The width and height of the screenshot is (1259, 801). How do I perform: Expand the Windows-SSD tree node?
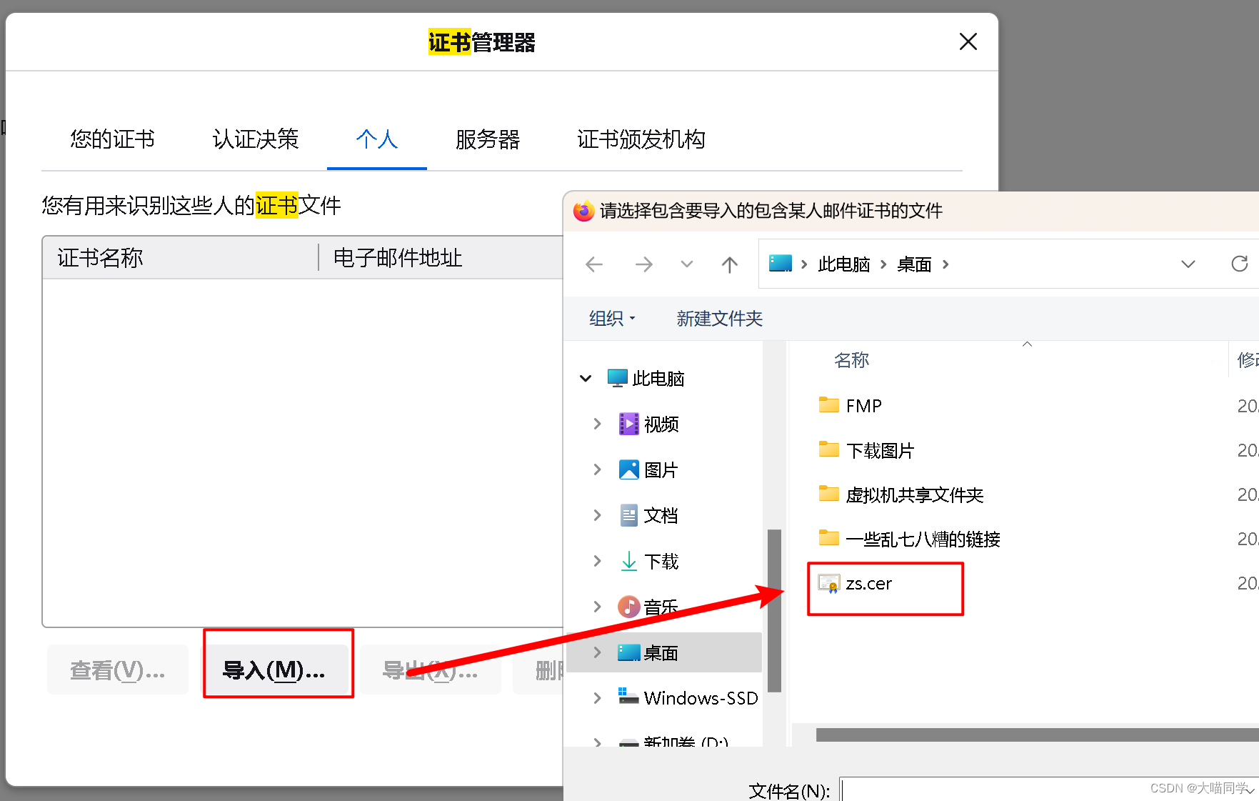[x=598, y=697]
